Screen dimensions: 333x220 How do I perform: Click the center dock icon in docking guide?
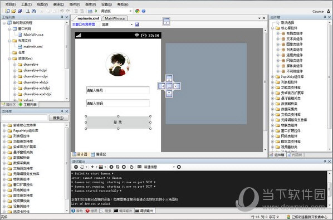tap(169, 86)
